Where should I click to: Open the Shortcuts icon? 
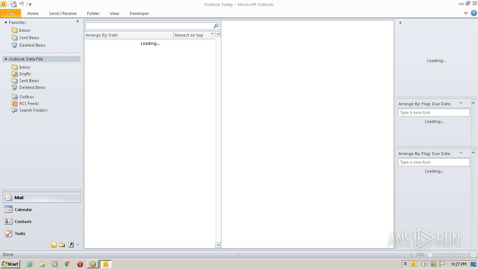click(x=71, y=245)
